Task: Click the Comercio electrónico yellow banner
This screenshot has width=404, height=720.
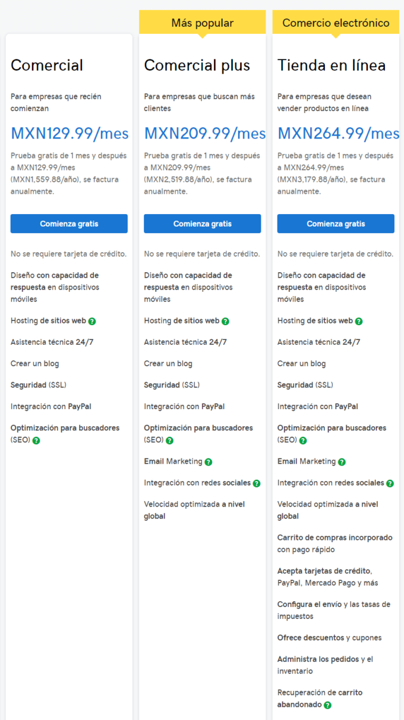Action: pos(336,23)
